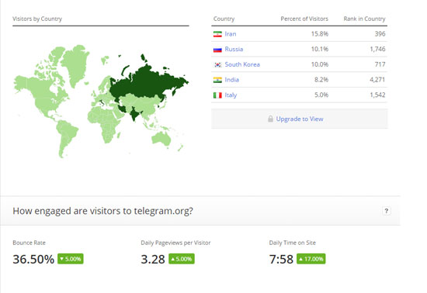The image size is (427, 293).
Task: Click the India flag icon
Action: tap(217, 80)
